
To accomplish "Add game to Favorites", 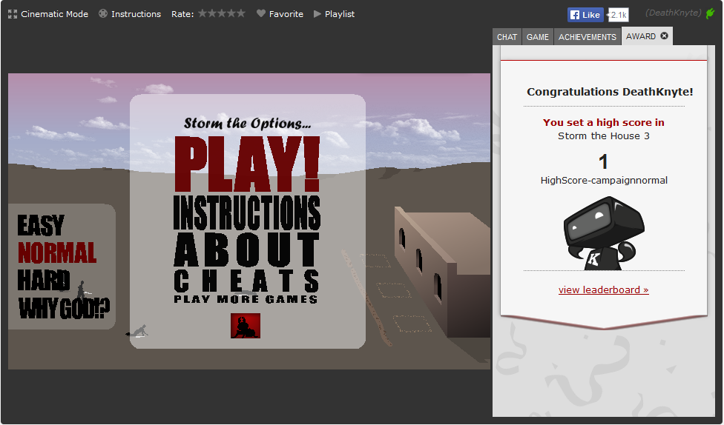I will point(280,14).
